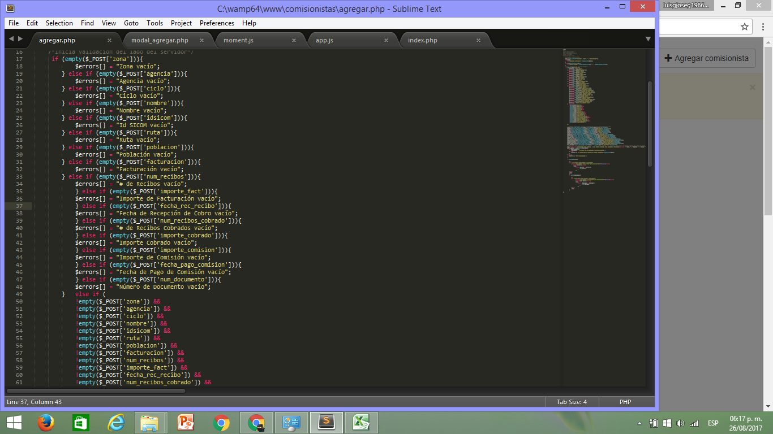Viewport: 773px width, 434px height.
Task: Open the Preferences menu
Action: tap(217, 23)
